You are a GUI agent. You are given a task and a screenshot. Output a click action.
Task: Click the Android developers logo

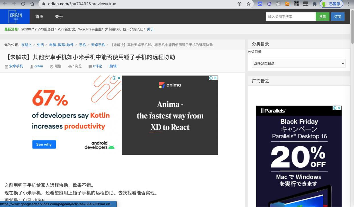(x=99, y=145)
